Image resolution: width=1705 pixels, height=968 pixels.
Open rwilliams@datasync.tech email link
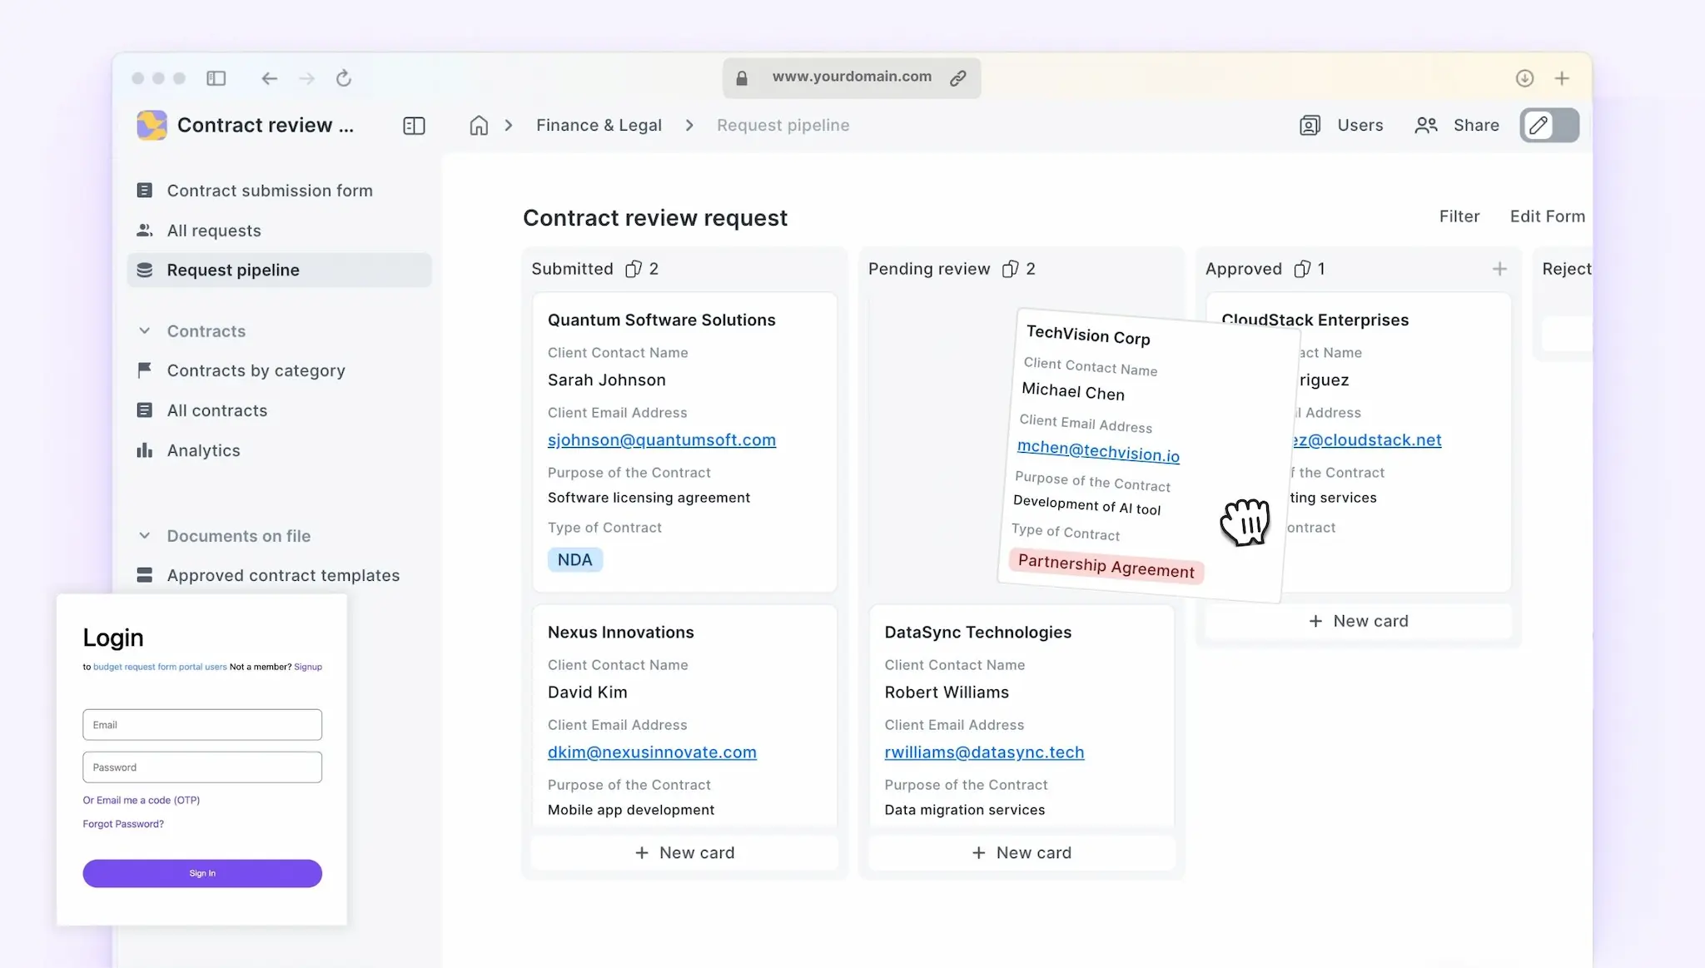click(984, 752)
